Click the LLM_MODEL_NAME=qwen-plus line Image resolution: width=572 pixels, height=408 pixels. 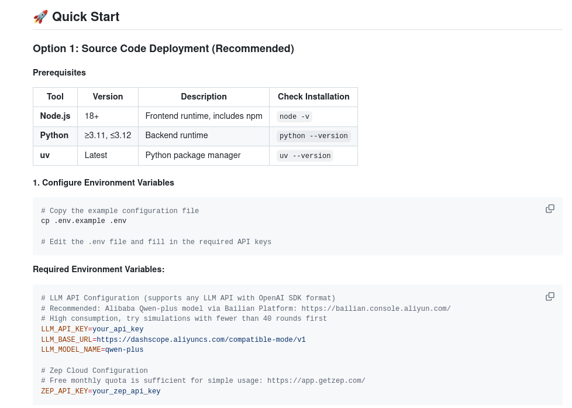(92, 350)
